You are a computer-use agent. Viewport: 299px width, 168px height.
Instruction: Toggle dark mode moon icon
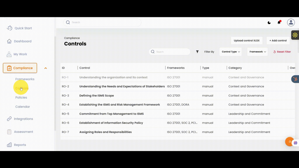pyautogui.click(x=269, y=23)
